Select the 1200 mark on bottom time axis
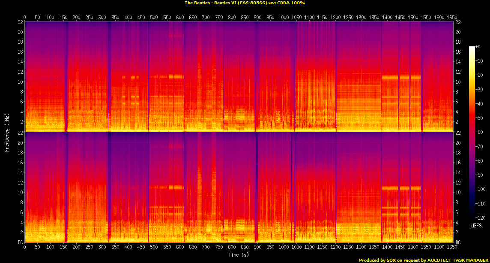The image size is (490, 263). click(x=335, y=247)
